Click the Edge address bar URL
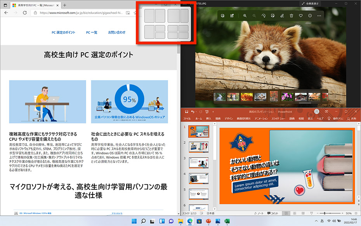This screenshot has height=226, width=361. [81, 13]
